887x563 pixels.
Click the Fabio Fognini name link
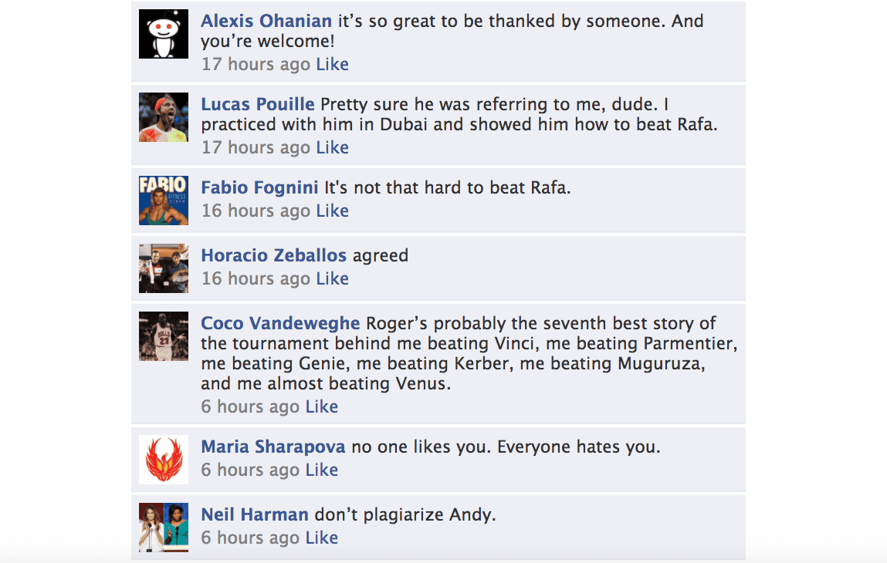(259, 188)
